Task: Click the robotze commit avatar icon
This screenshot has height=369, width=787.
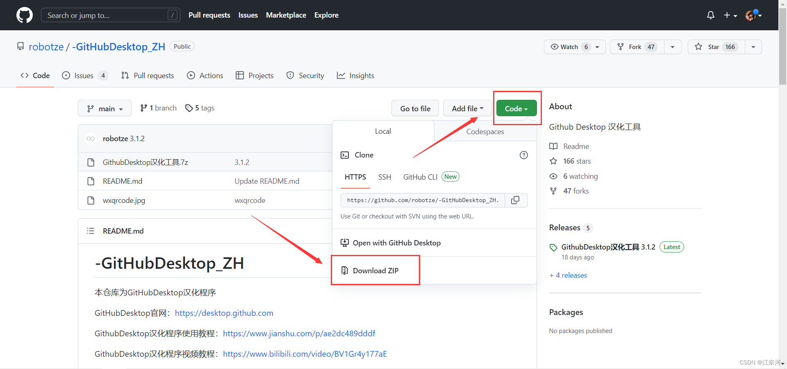Action: coord(91,139)
